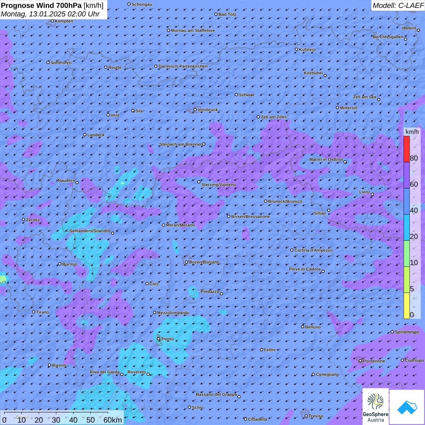Click the 'Murnau am Staffelsee' label
This screenshot has width=425, height=425.
193,30
